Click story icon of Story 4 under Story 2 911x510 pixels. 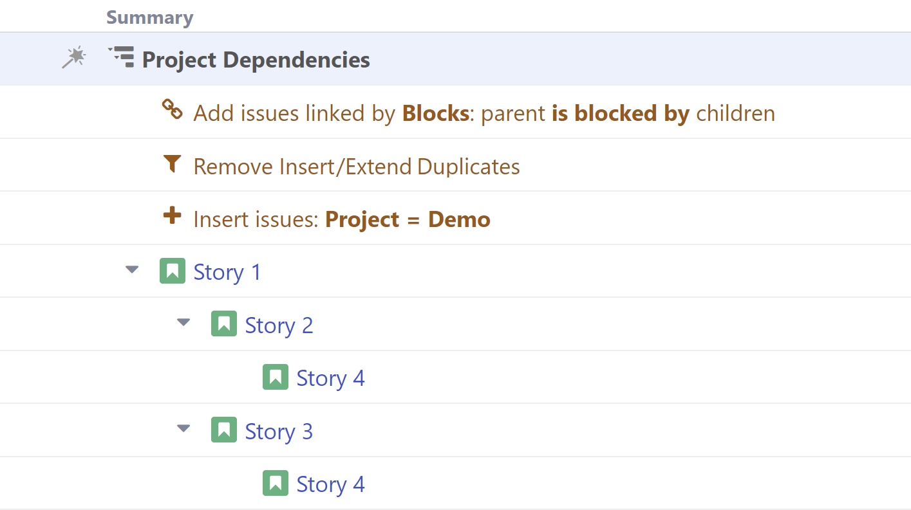point(275,377)
